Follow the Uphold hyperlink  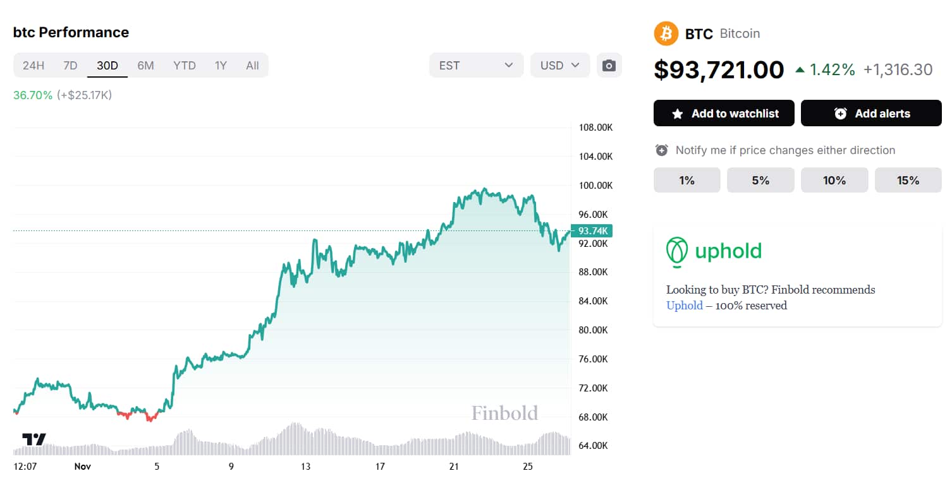[684, 306]
